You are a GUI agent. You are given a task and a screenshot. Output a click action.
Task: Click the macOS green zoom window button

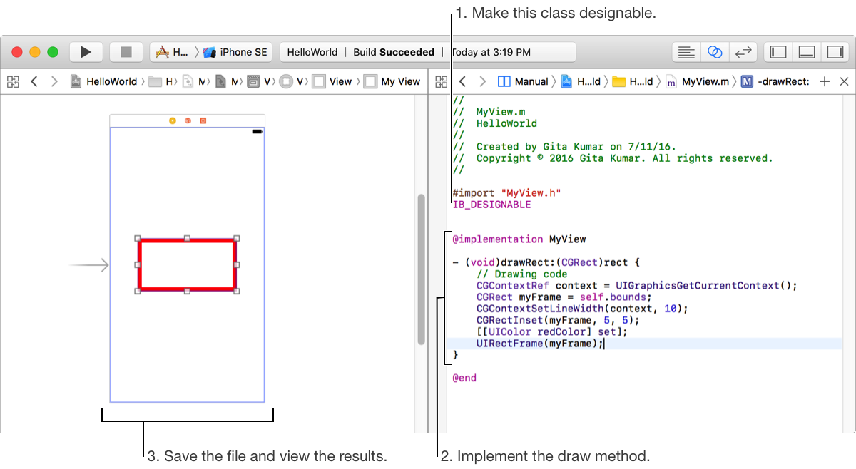tap(53, 52)
